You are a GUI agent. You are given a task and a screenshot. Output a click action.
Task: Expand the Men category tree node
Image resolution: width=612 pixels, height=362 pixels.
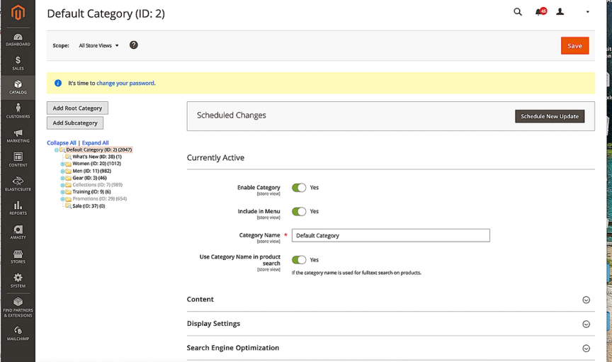click(x=62, y=171)
